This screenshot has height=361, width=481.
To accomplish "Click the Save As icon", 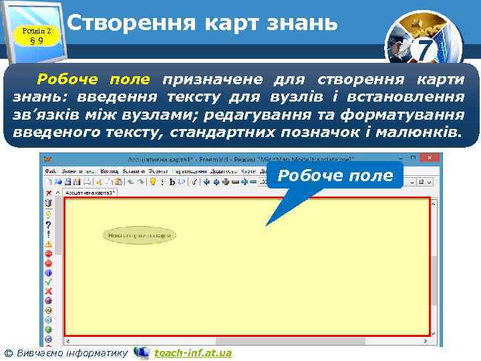I will pyautogui.click(x=77, y=182).
